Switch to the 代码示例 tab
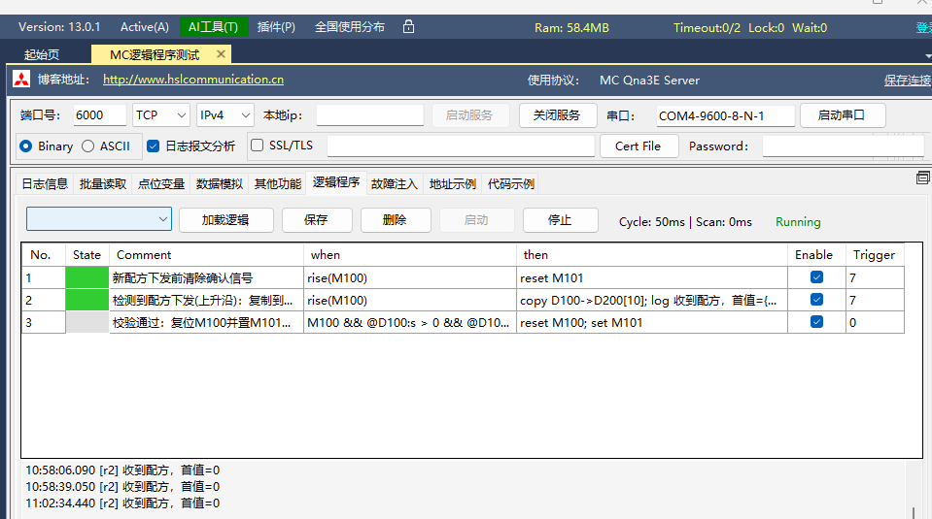Screen dimensions: 932x519 click(510, 184)
